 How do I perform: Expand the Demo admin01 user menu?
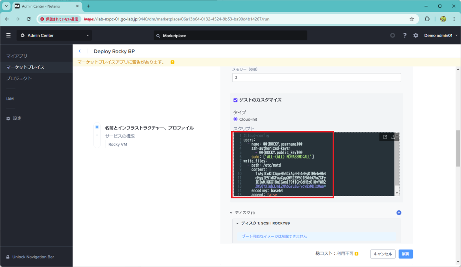tap(441, 35)
